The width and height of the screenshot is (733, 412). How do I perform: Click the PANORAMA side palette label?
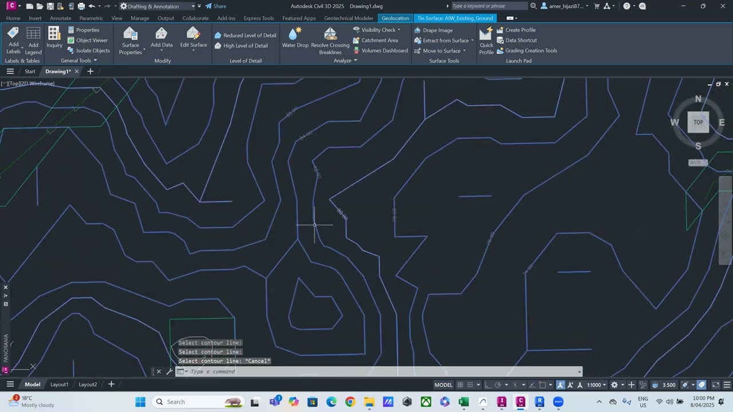point(6,348)
